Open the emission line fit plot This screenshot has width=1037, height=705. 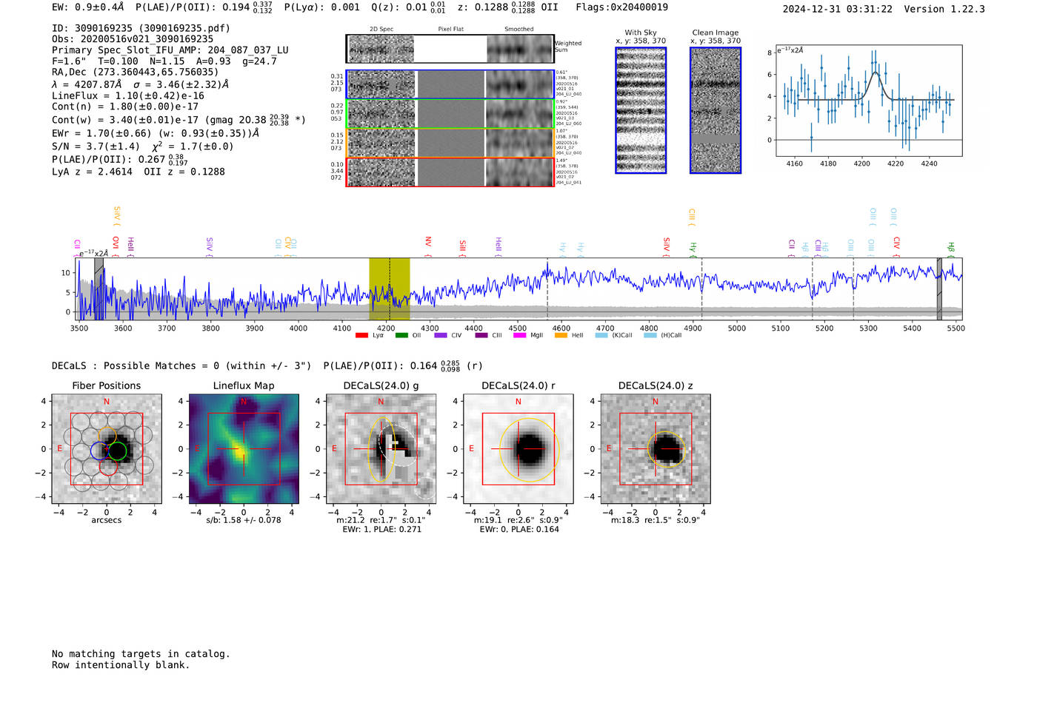coord(869,101)
